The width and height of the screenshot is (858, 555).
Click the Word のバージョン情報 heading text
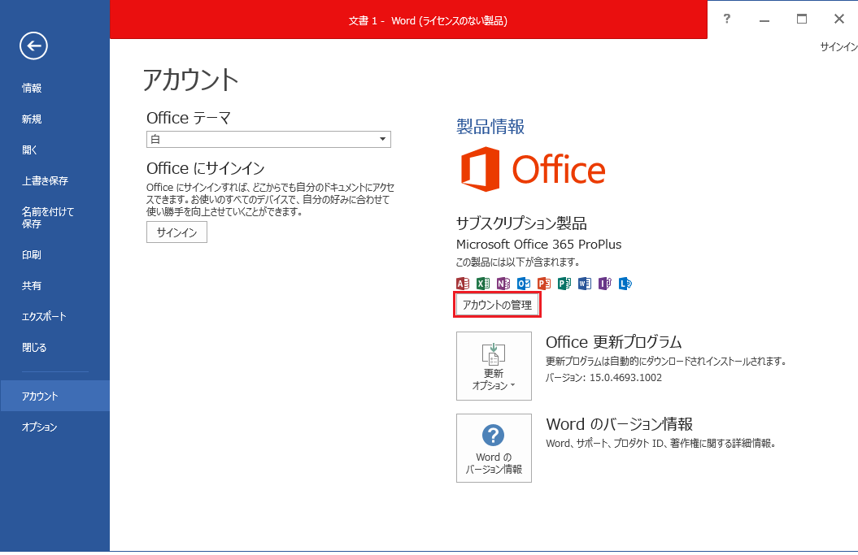click(x=620, y=424)
